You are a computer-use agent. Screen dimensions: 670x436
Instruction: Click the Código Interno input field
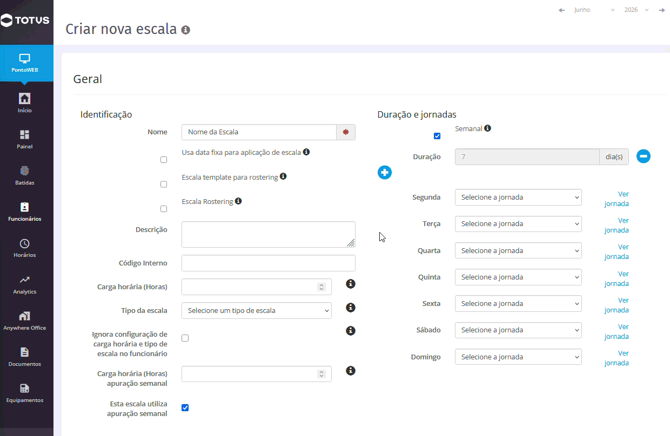coord(269,263)
